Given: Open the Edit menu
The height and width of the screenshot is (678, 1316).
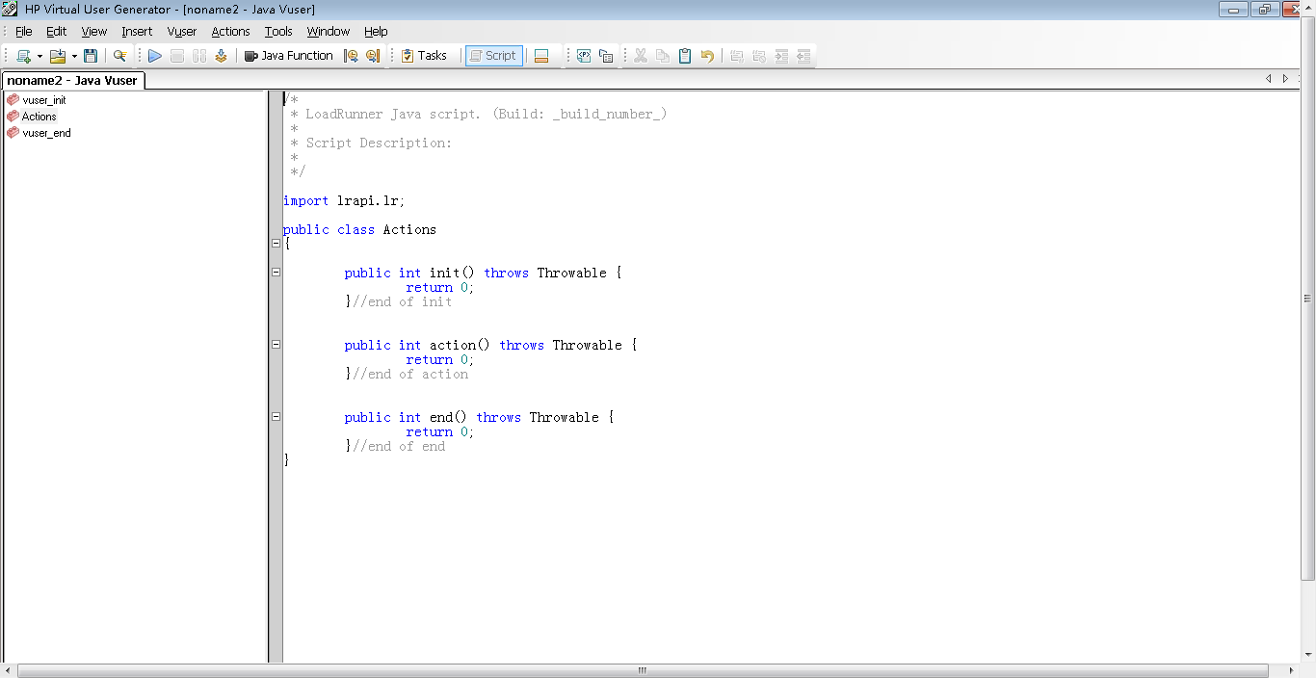Looking at the screenshot, I should [57, 32].
